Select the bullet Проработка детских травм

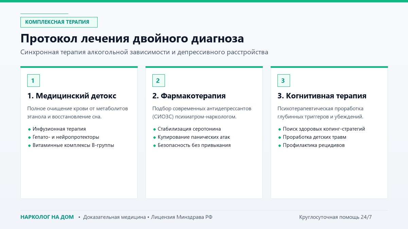coord(314,137)
